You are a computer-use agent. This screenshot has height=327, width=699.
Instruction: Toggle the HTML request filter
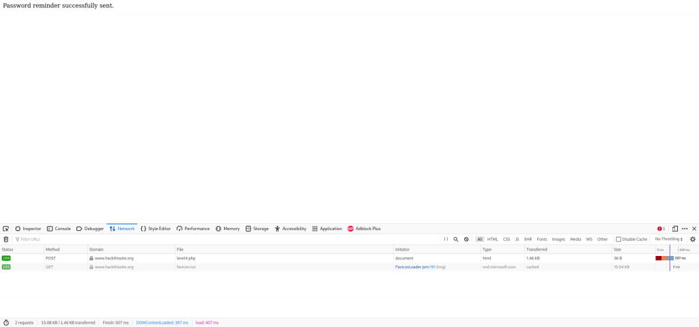(492, 240)
